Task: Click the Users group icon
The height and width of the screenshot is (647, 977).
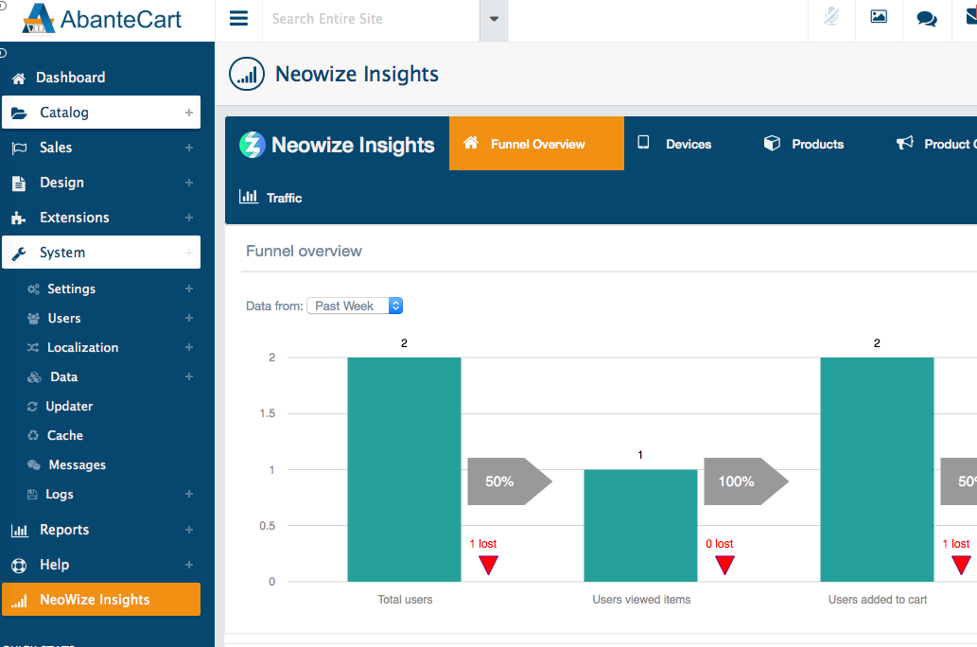Action: point(34,319)
